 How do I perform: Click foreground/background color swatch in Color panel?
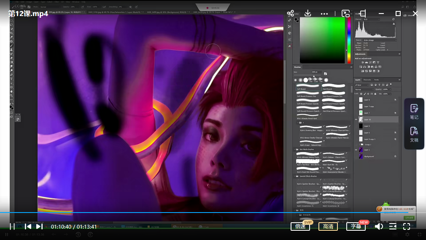[297, 20]
